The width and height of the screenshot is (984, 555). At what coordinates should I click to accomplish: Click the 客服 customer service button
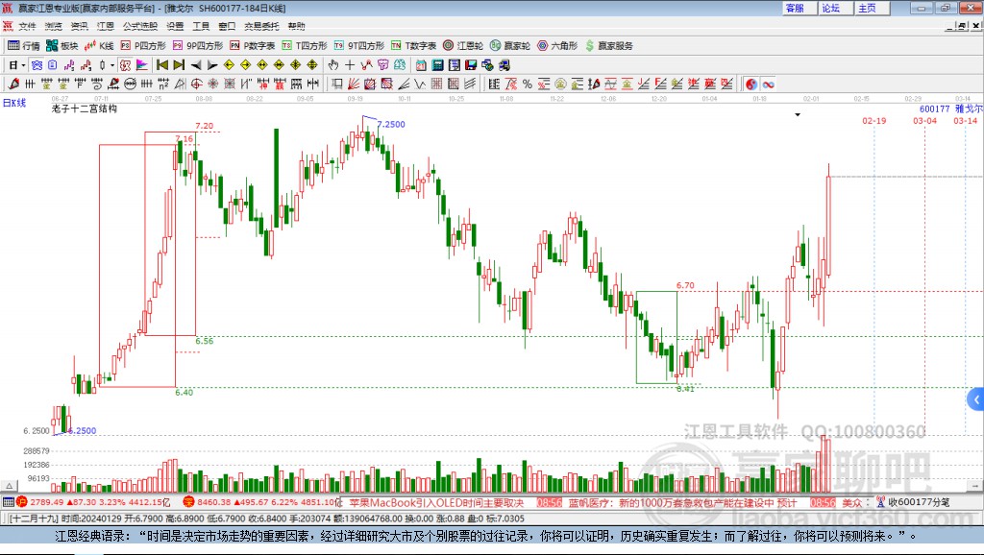(799, 8)
